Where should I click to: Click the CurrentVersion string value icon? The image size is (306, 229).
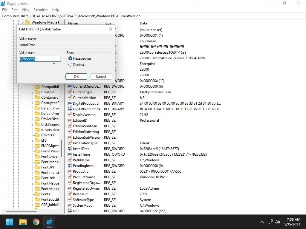70,98
